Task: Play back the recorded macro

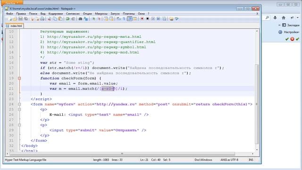Action: click(153, 19)
